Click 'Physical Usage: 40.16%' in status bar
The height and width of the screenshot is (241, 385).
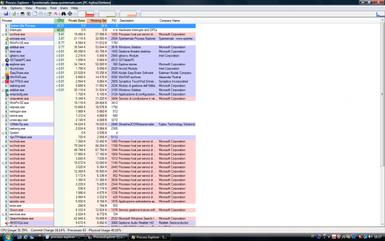coord(105,230)
